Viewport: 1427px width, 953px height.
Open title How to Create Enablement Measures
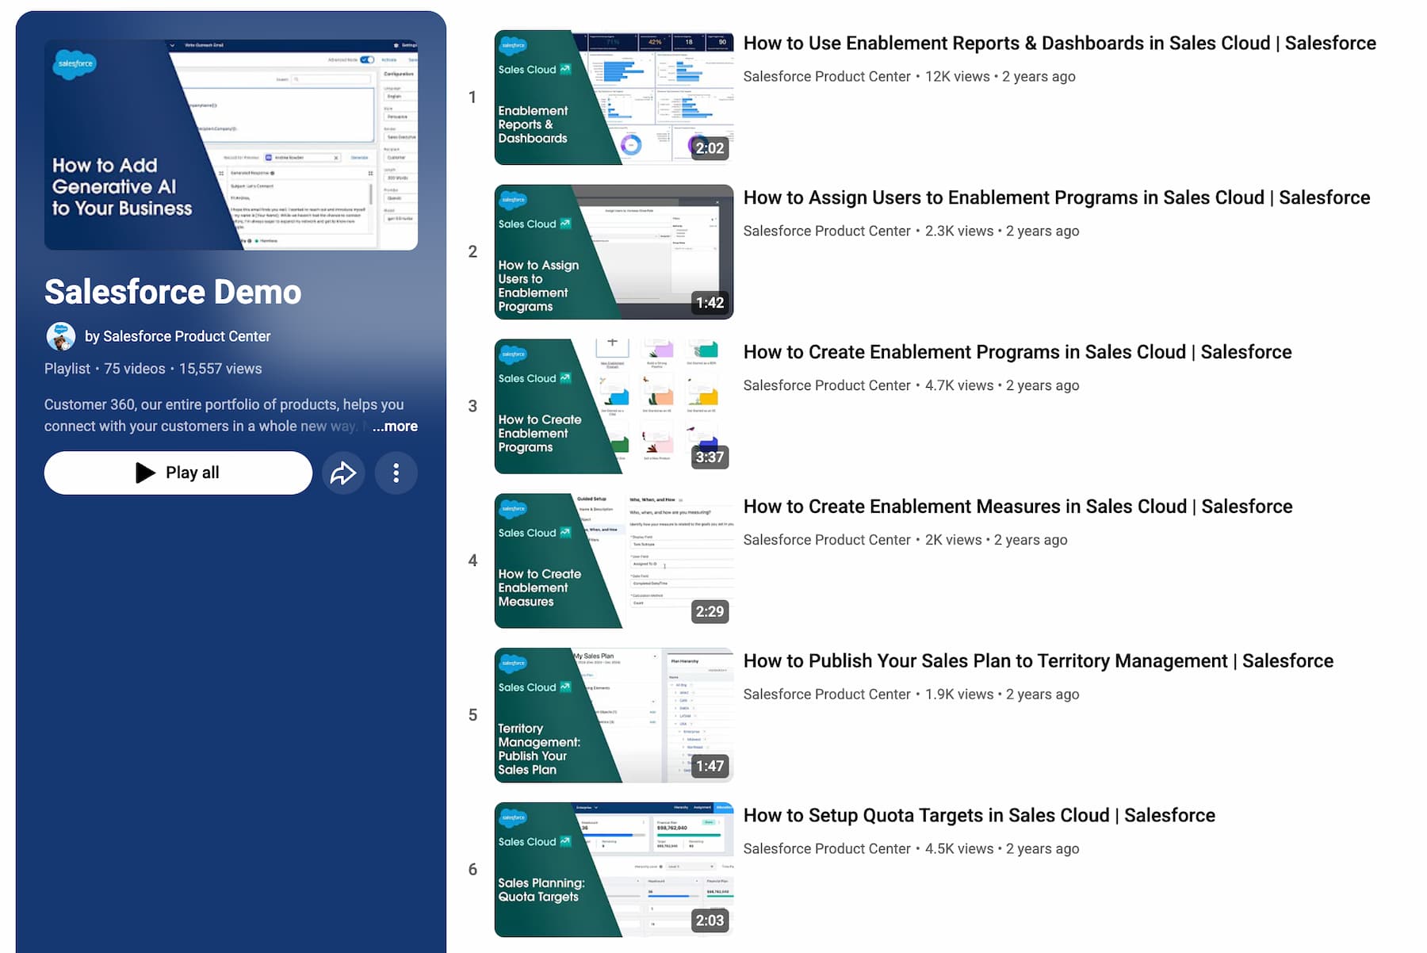pos(1017,507)
